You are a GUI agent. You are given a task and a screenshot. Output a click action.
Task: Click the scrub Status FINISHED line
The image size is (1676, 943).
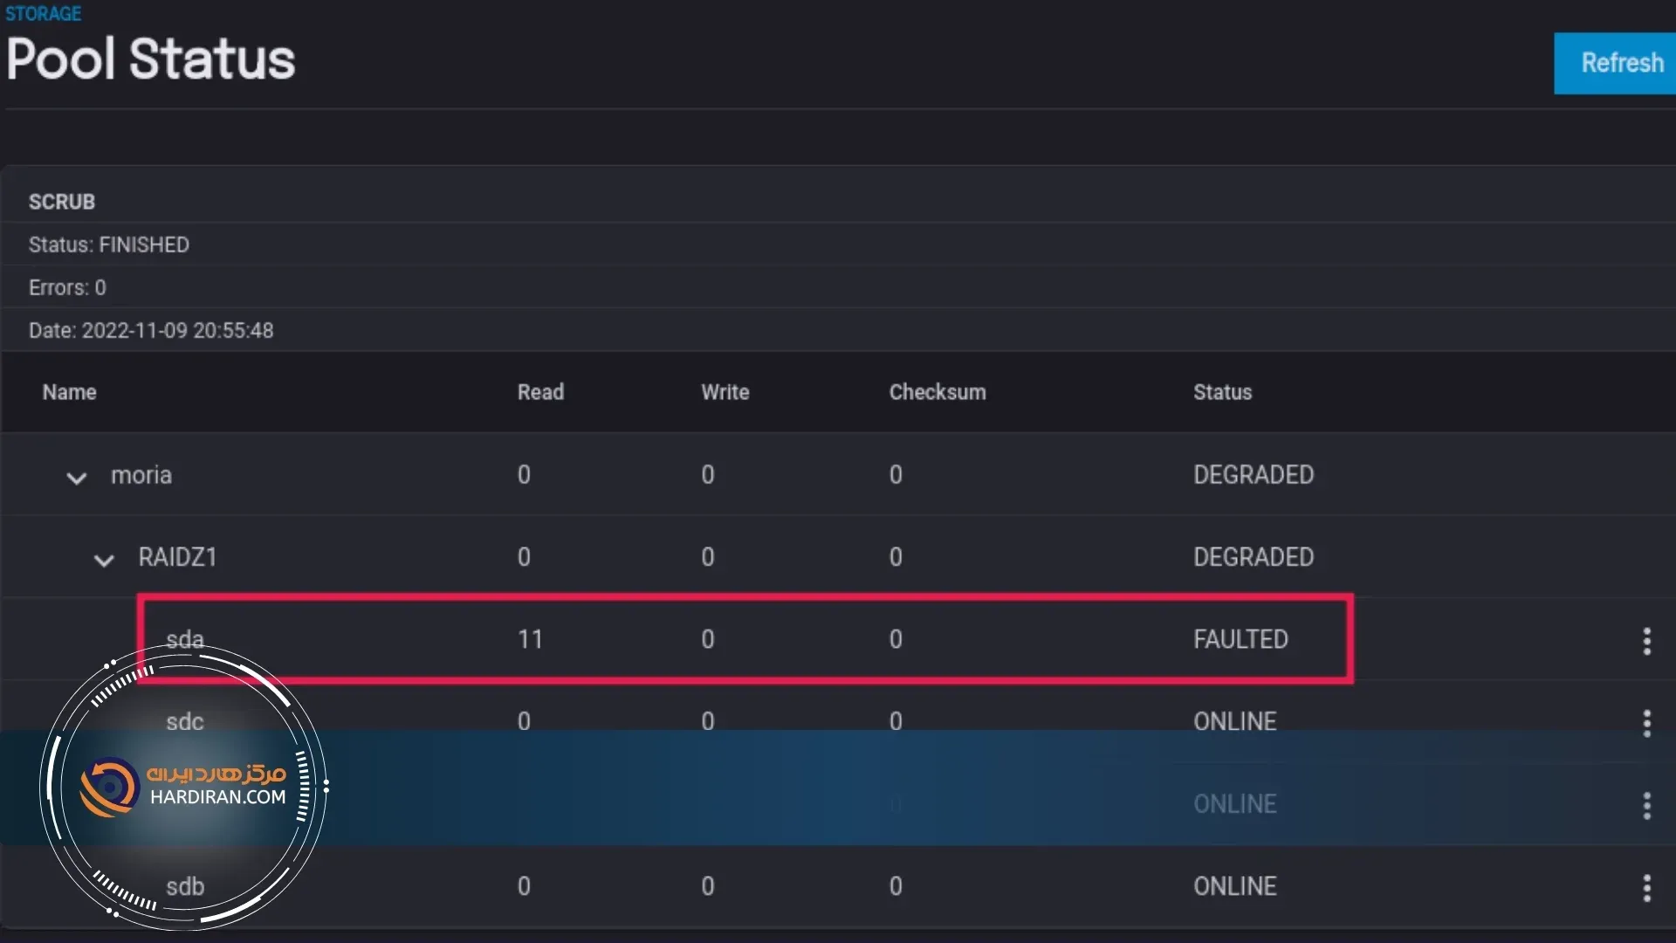pyautogui.click(x=109, y=244)
